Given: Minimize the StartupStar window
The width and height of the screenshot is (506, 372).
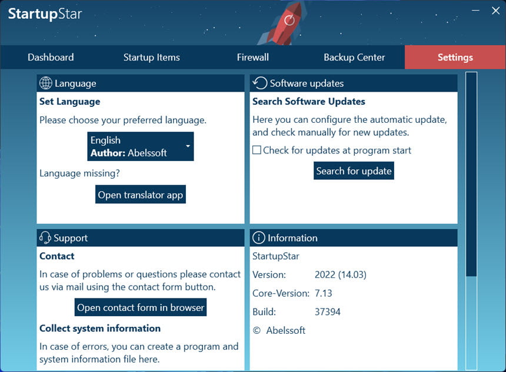Looking at the screenshot, I should (475, 11).
